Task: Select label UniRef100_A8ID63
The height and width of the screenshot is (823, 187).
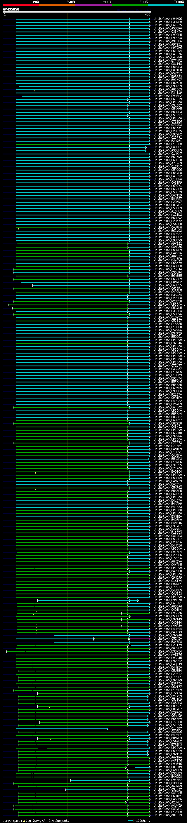Action: pyautogui.click(x=168, y=89)
